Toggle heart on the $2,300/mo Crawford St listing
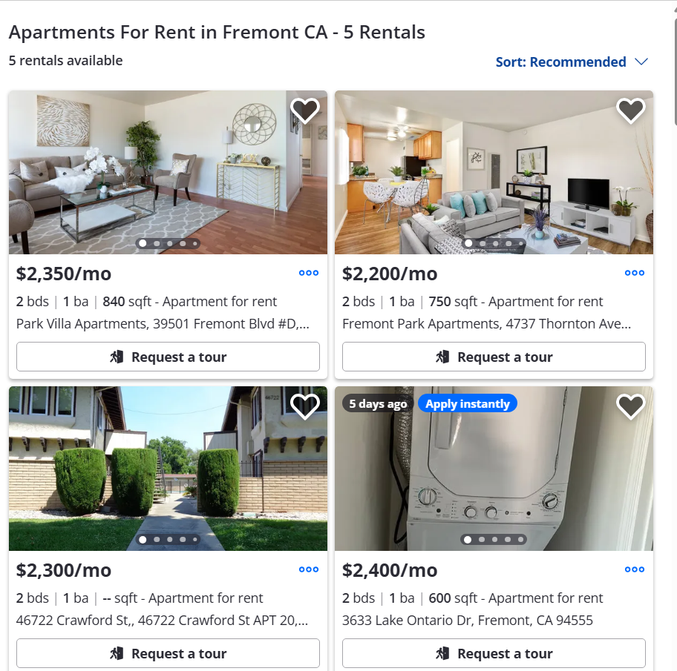The height and width of the screenshot is (671, 677). 304,406
